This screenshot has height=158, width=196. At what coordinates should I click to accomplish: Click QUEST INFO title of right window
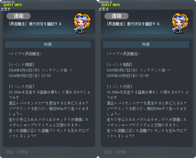coord(110,5)
